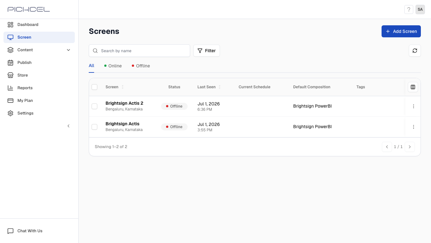Click the Screen monitor icon in sidebar
This screenshot has width=431, height=243.
pyautogui.click(x=10, y=37)
